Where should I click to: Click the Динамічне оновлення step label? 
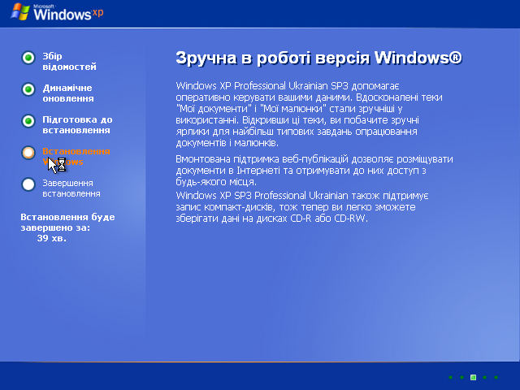coord(68,93)
